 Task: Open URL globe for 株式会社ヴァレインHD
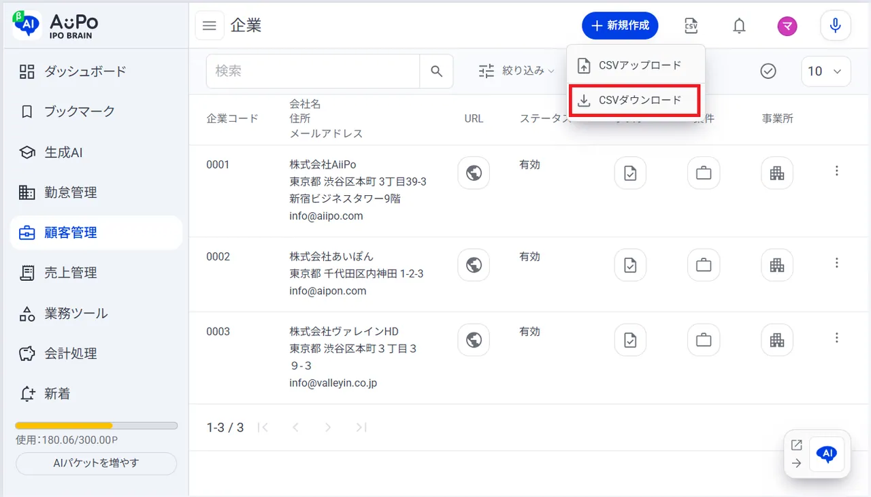pyautogui.click(x=474, y=340)
